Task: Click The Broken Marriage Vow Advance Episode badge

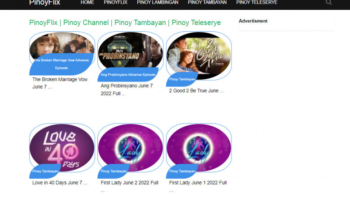Action: coord(61,64)
